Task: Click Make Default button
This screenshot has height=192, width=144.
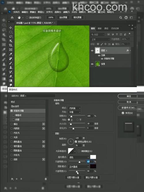Action: tap(73, 177)
